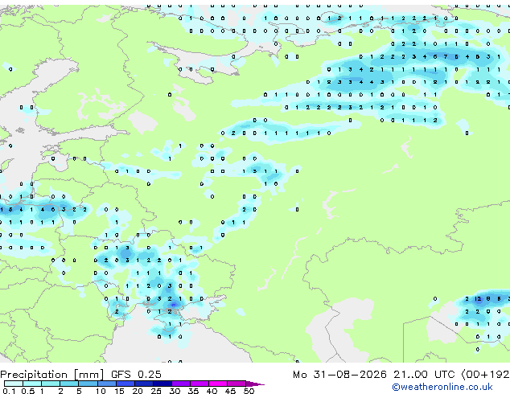Click the 'GFS 0.25' model label

(x=136, y=375)
